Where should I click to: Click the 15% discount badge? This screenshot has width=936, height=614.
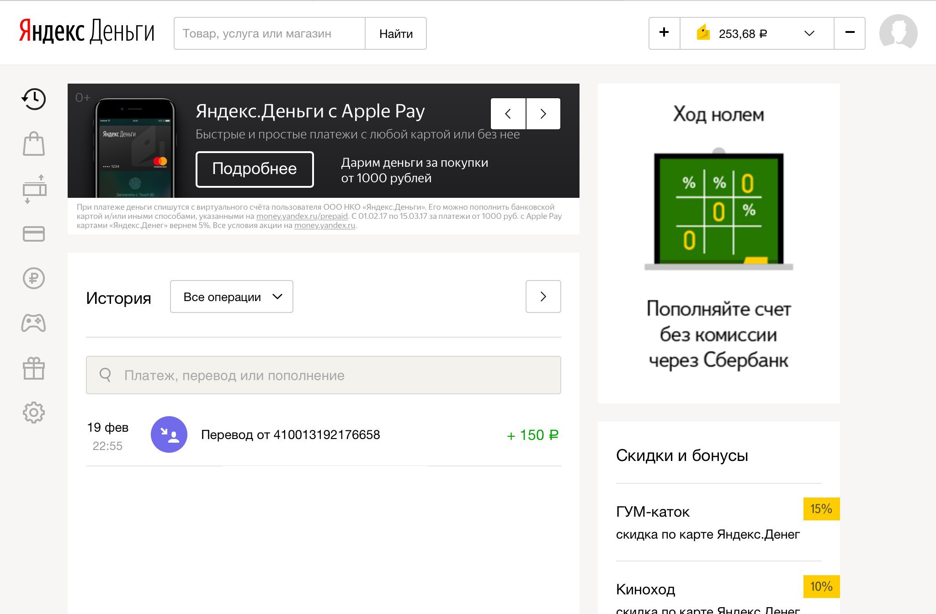[821, 509]
